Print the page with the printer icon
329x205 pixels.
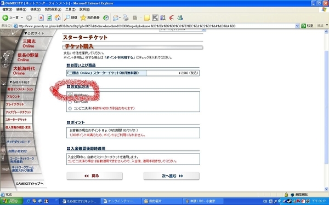[x=126, y=18]
